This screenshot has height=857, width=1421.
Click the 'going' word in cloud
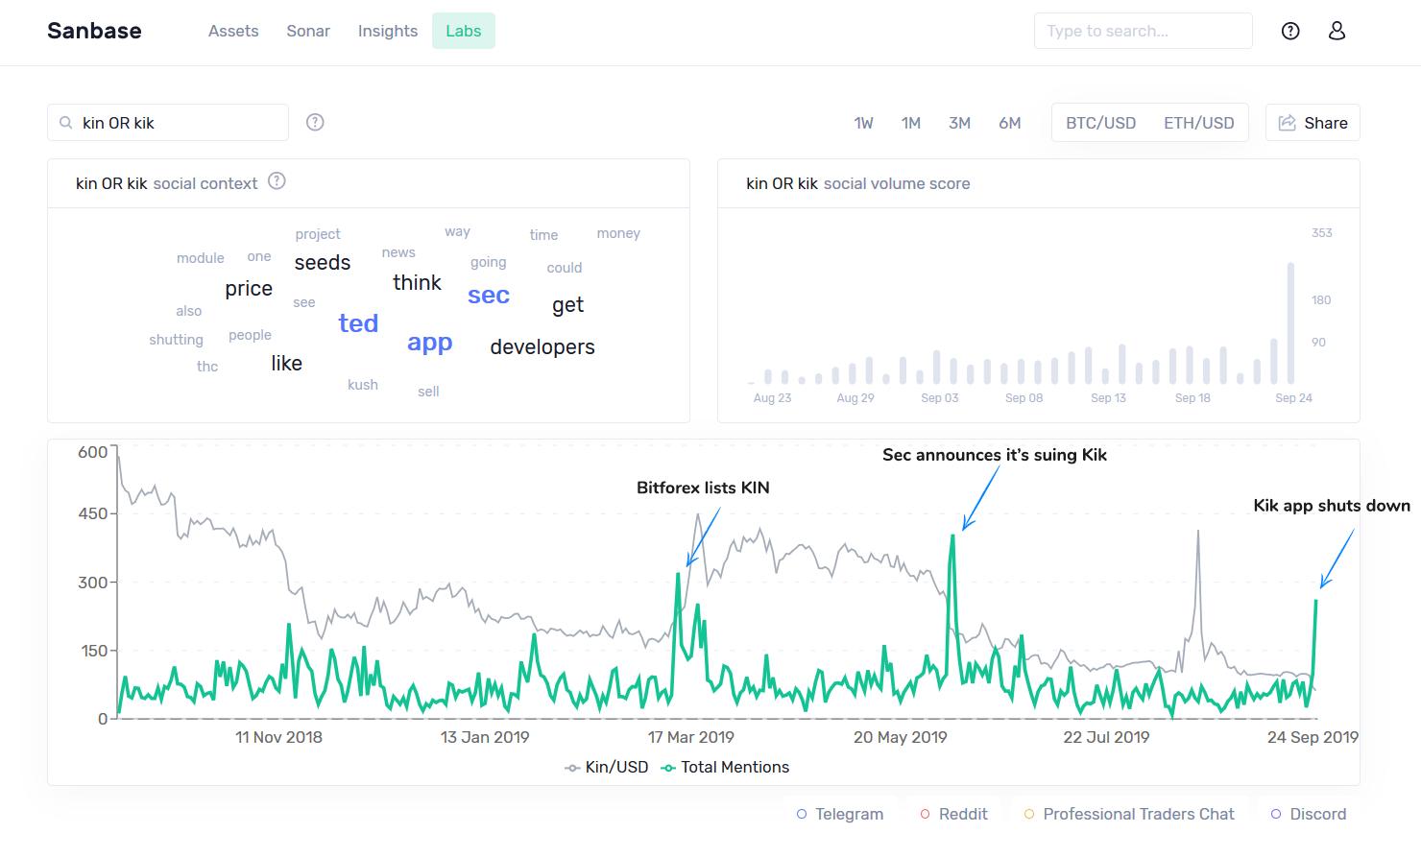click(488, 262)
